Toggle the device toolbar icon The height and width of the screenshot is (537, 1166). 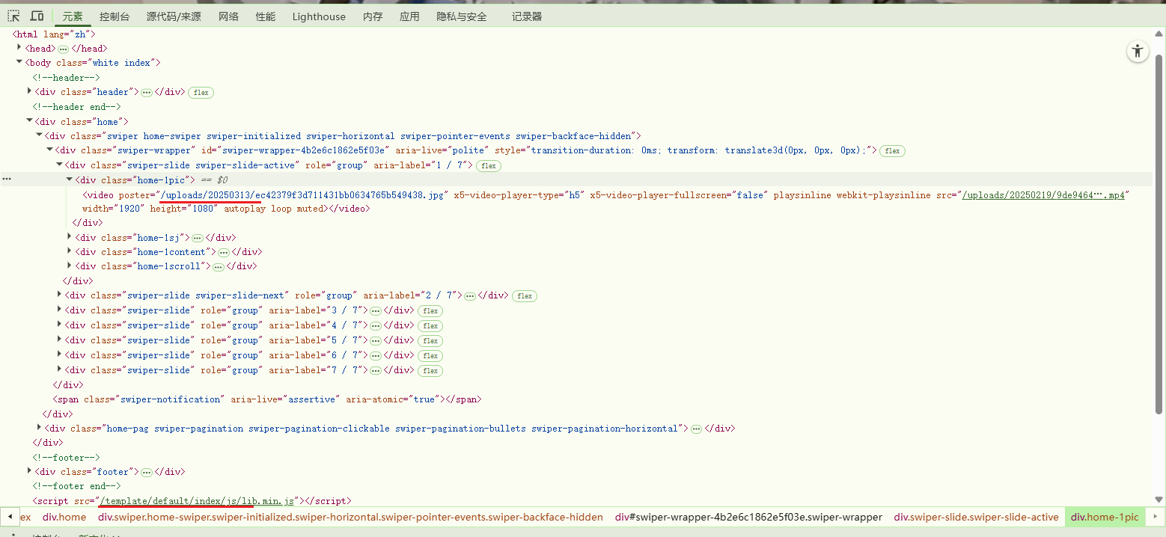[37, 16]
